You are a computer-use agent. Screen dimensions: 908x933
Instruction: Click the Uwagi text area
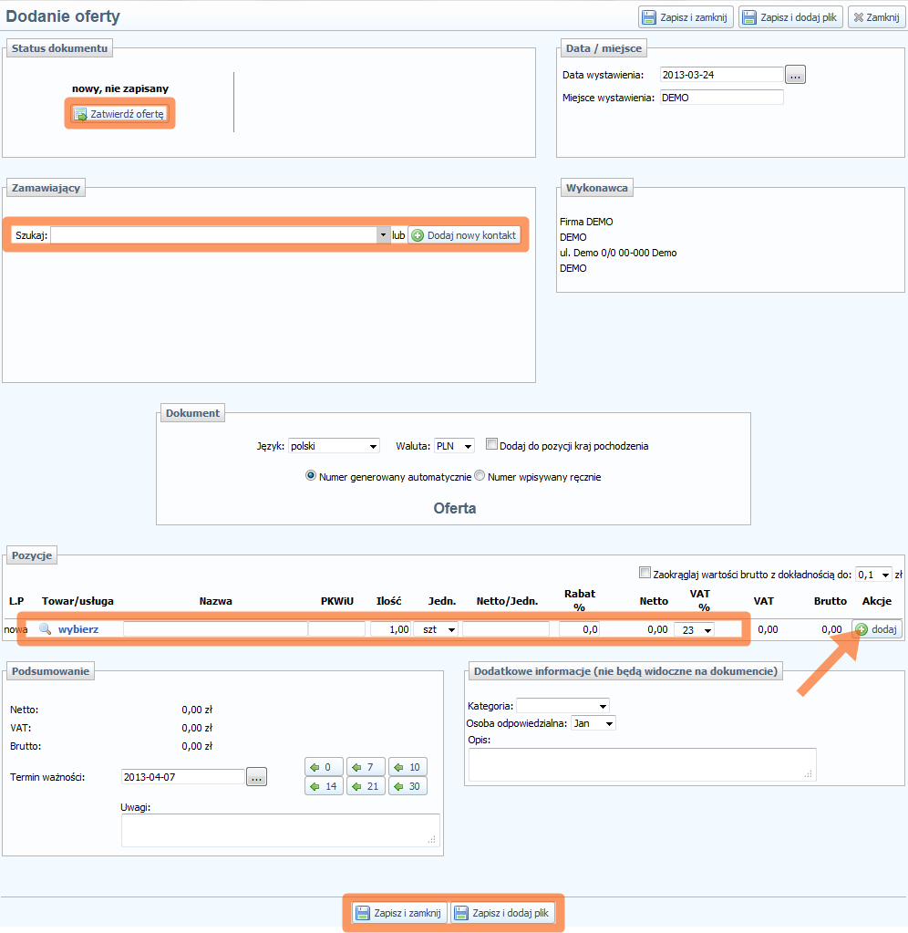click(x=280, y=830)
